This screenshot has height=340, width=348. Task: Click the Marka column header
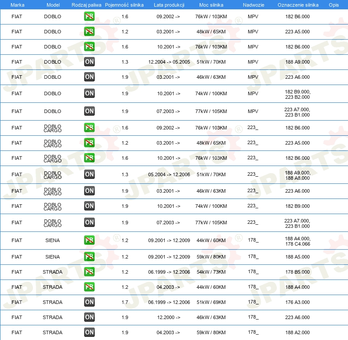click(x=17, y=5)
